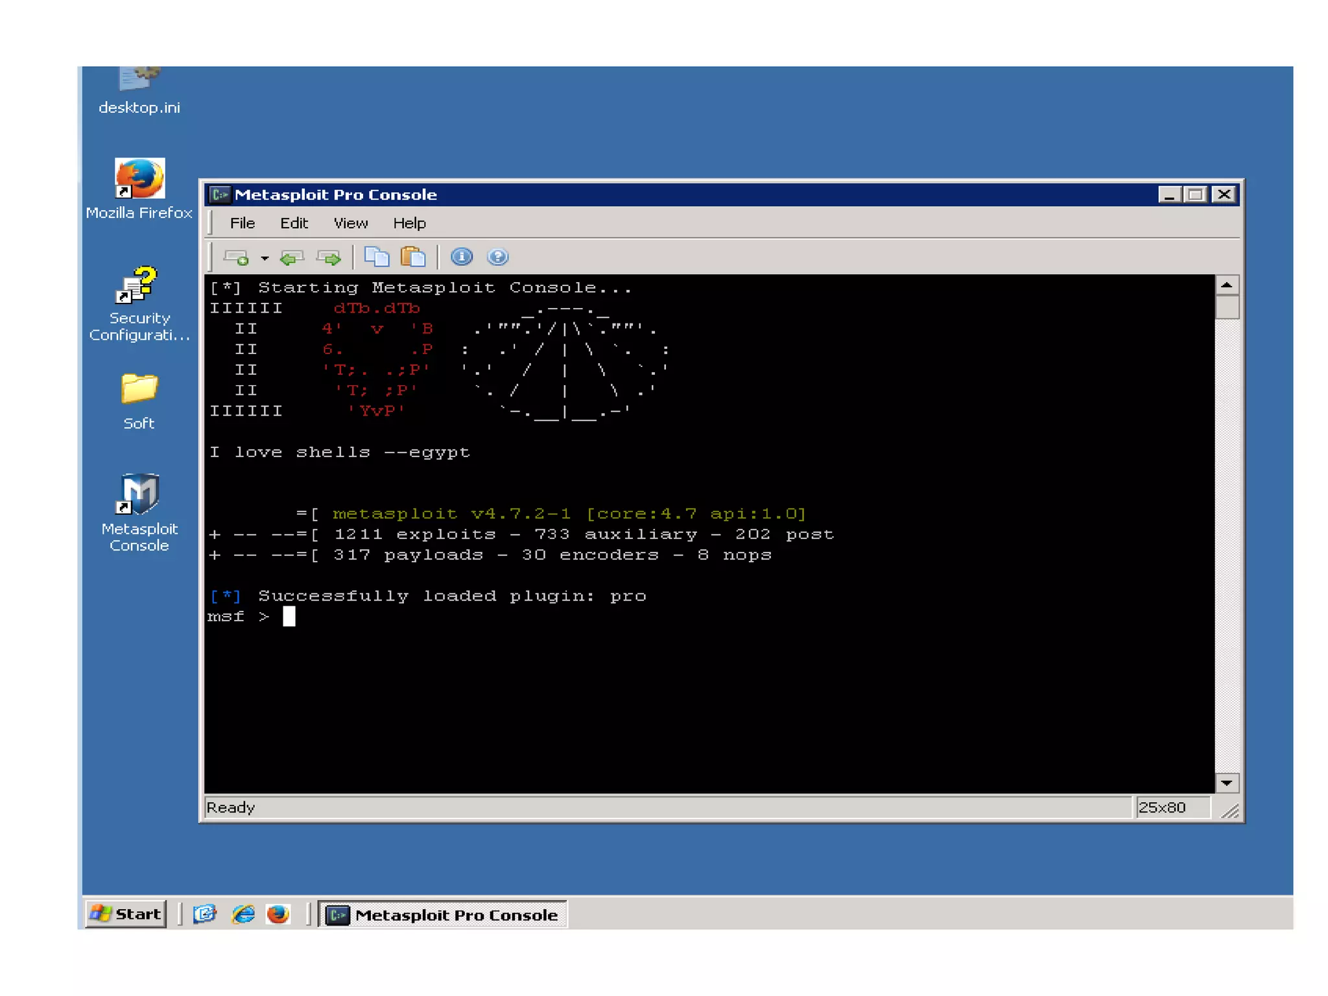Screen dimensions: 1328x996
Task: Open the New Tab dropdown arrow
Action: (265, 258)
